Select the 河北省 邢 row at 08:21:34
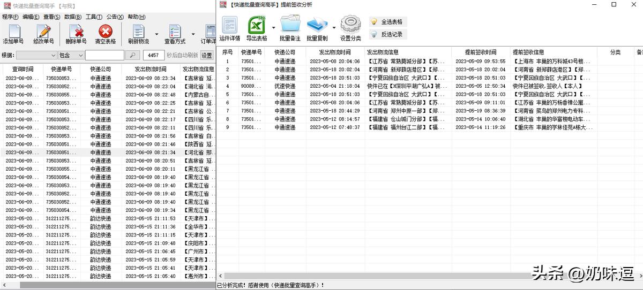This screenshot has width=643, height=290. point(108,152)
